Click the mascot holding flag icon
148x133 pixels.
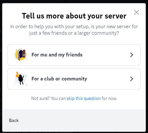[21, 79]
